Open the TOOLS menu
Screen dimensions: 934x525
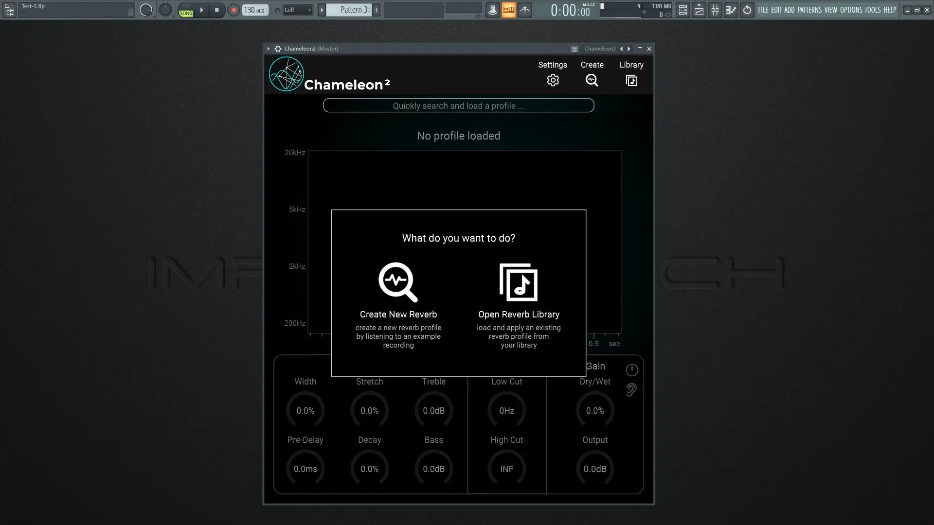pyautogui.click(x=872, y=10)
